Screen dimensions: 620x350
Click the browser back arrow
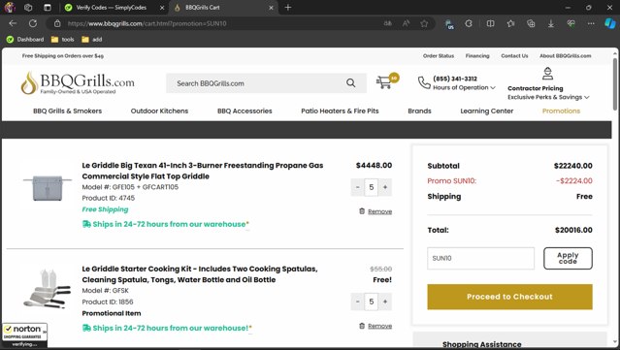point(13,23)
